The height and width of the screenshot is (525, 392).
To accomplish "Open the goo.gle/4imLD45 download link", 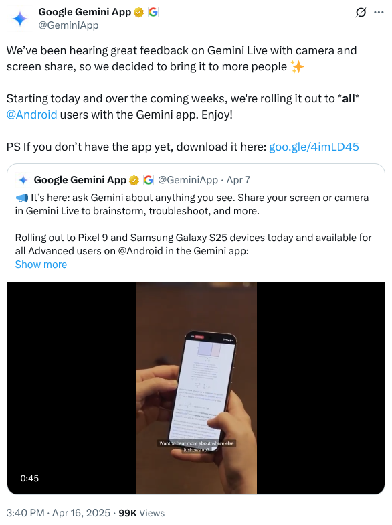I will pos(314,147).
